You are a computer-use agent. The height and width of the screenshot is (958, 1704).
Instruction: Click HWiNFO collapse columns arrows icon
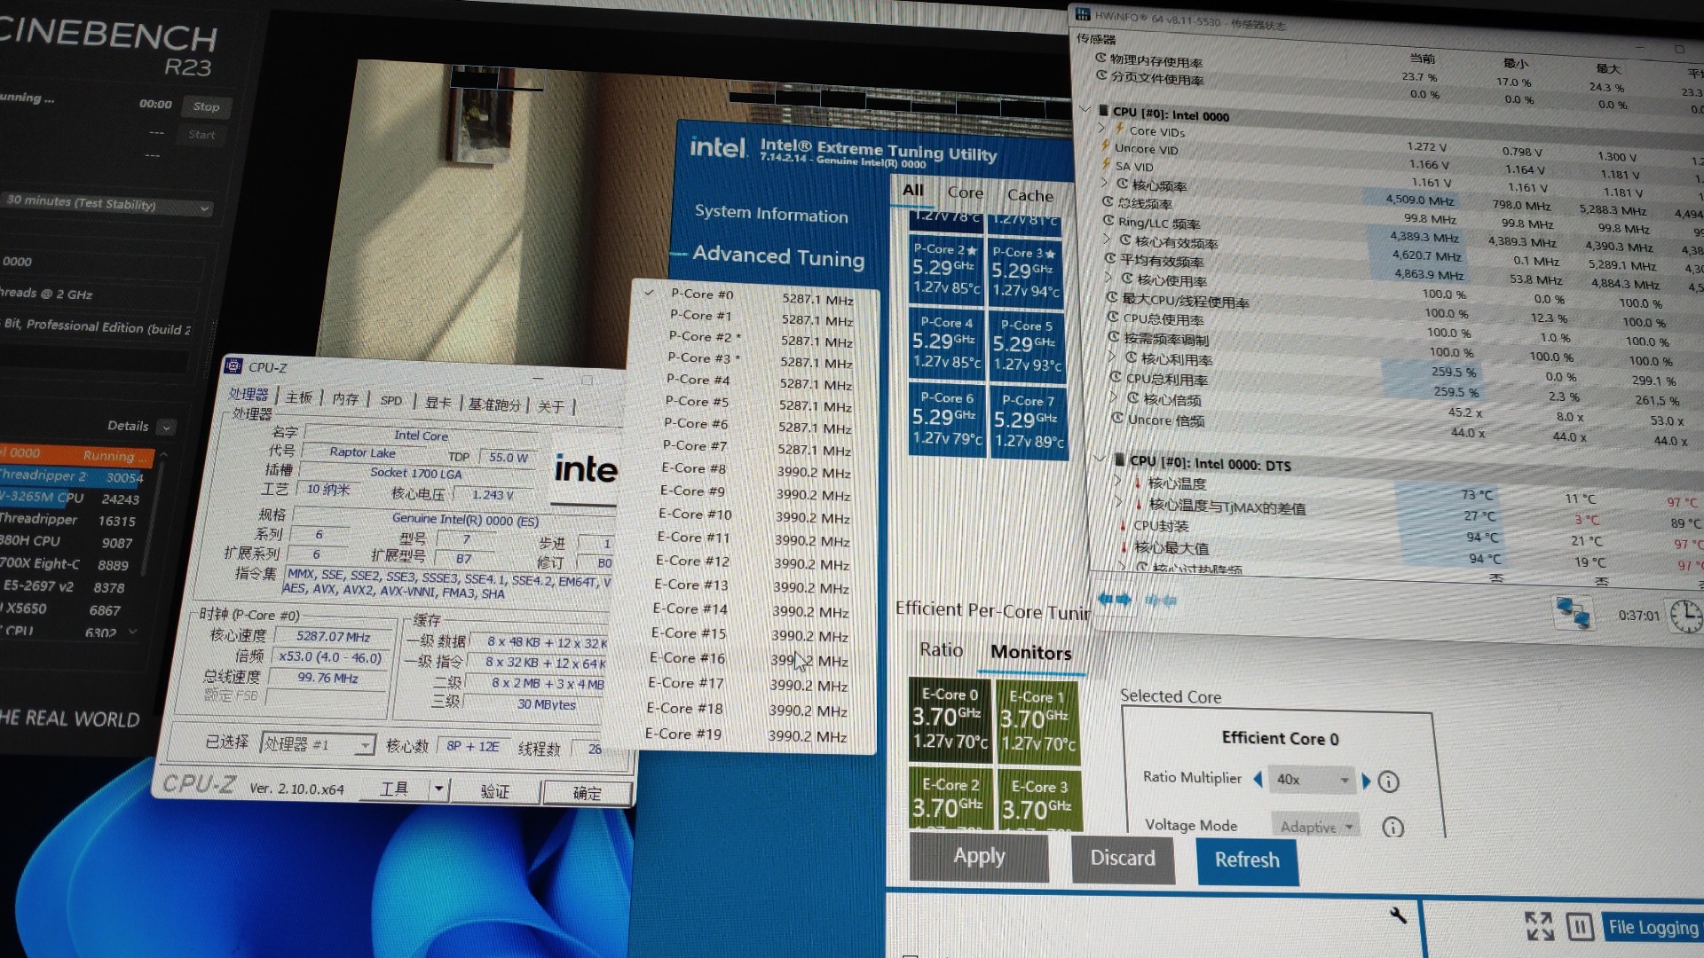point(1161,601)
